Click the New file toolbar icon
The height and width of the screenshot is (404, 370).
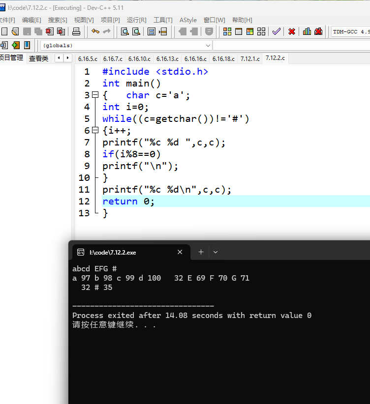[4, 31]
